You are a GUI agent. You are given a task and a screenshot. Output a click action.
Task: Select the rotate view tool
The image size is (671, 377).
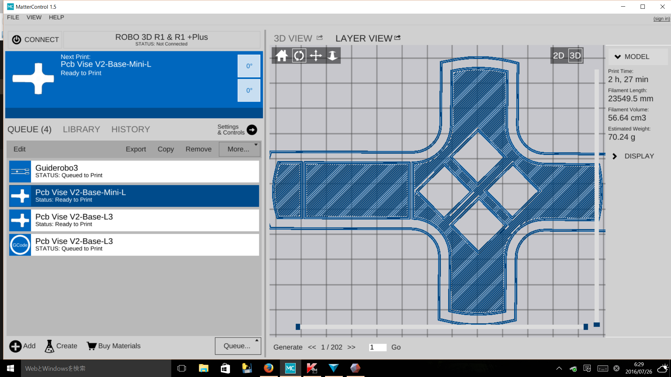299,56
